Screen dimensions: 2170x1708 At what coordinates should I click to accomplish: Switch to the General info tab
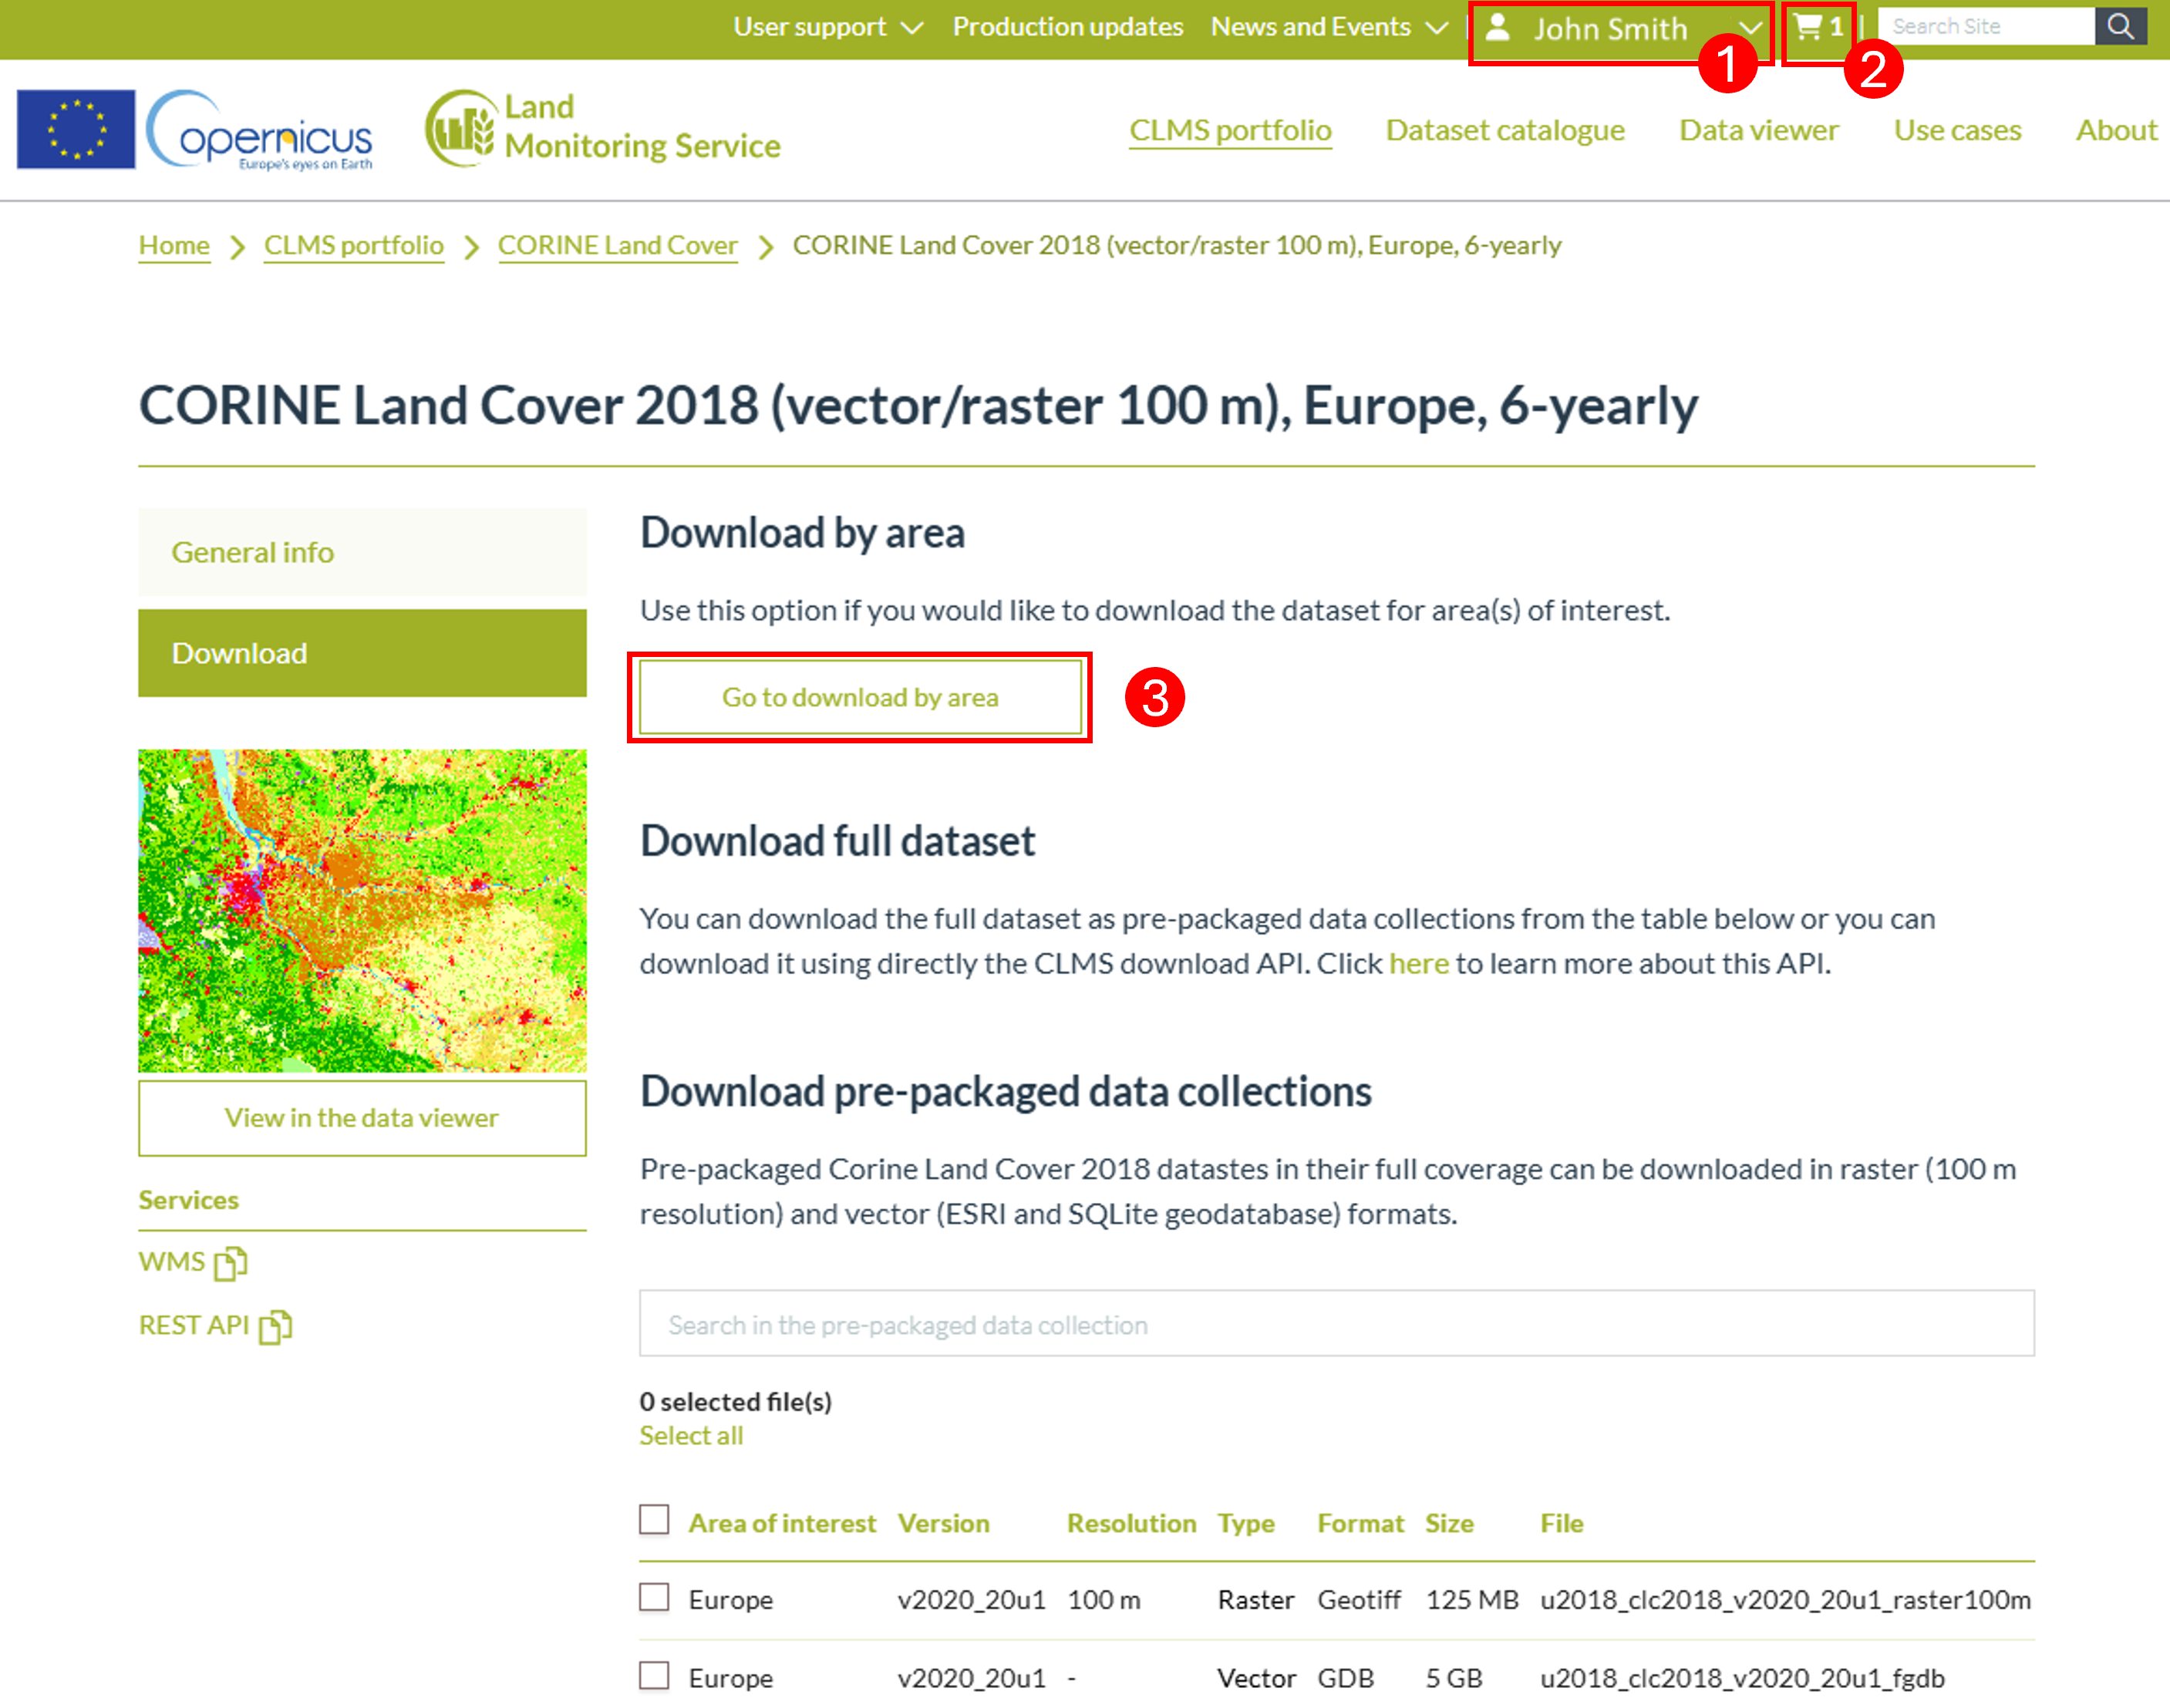point(362,552)
